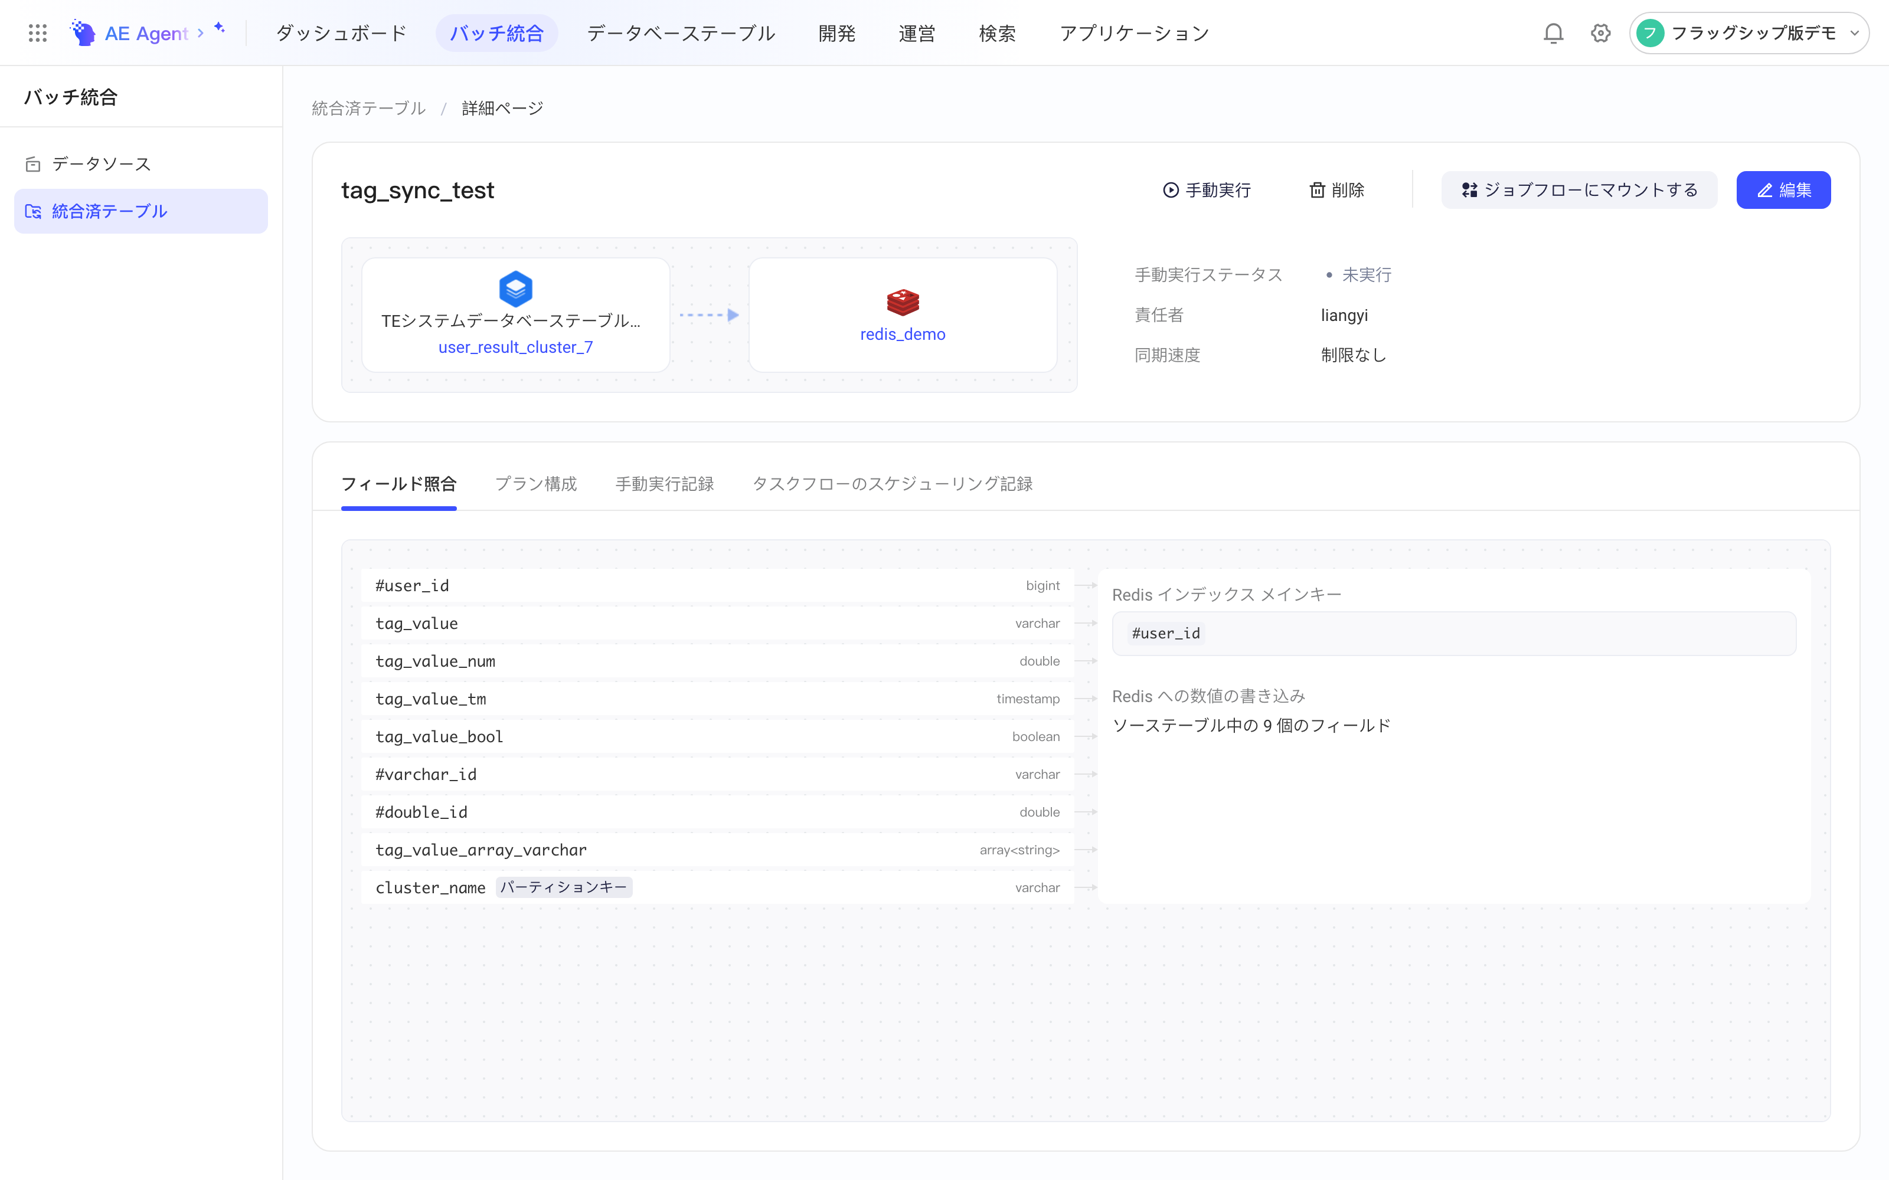Open the redis_demo link
Screen dimensions: 1889x1180
click(x=903, y=334)
